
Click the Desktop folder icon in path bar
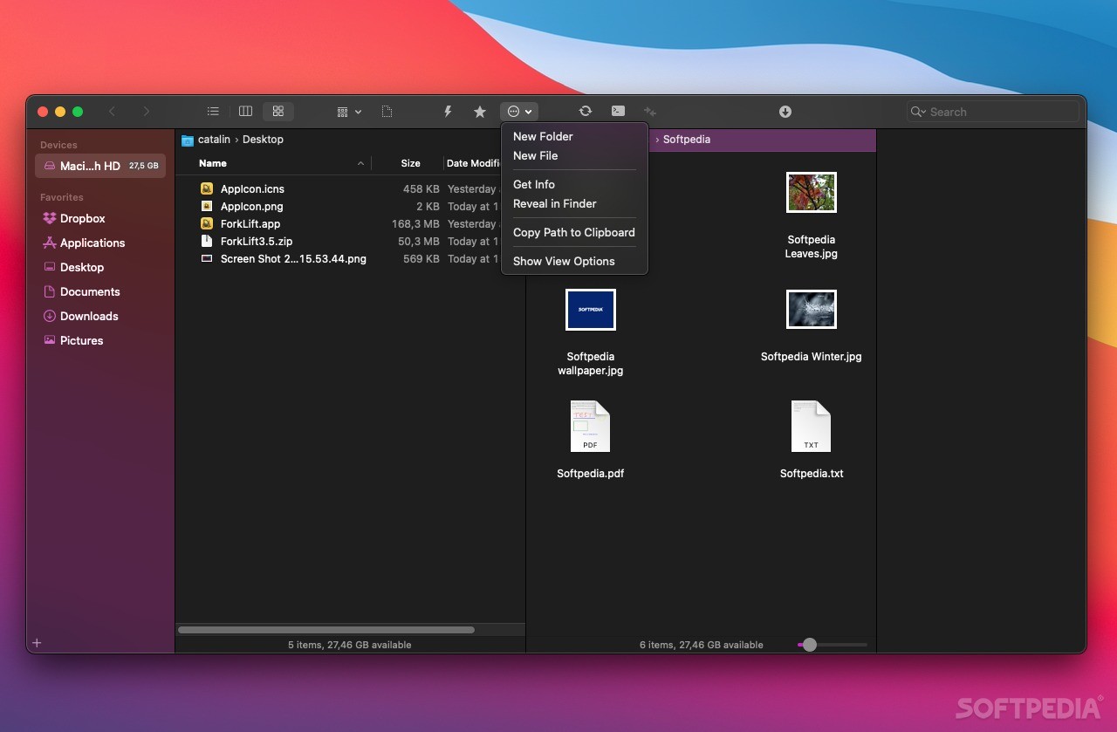[187, 140]
